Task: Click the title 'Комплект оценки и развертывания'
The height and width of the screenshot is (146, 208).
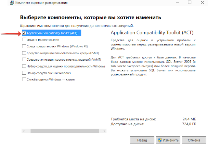Action: pyautogui.click(x=41, y=3)
